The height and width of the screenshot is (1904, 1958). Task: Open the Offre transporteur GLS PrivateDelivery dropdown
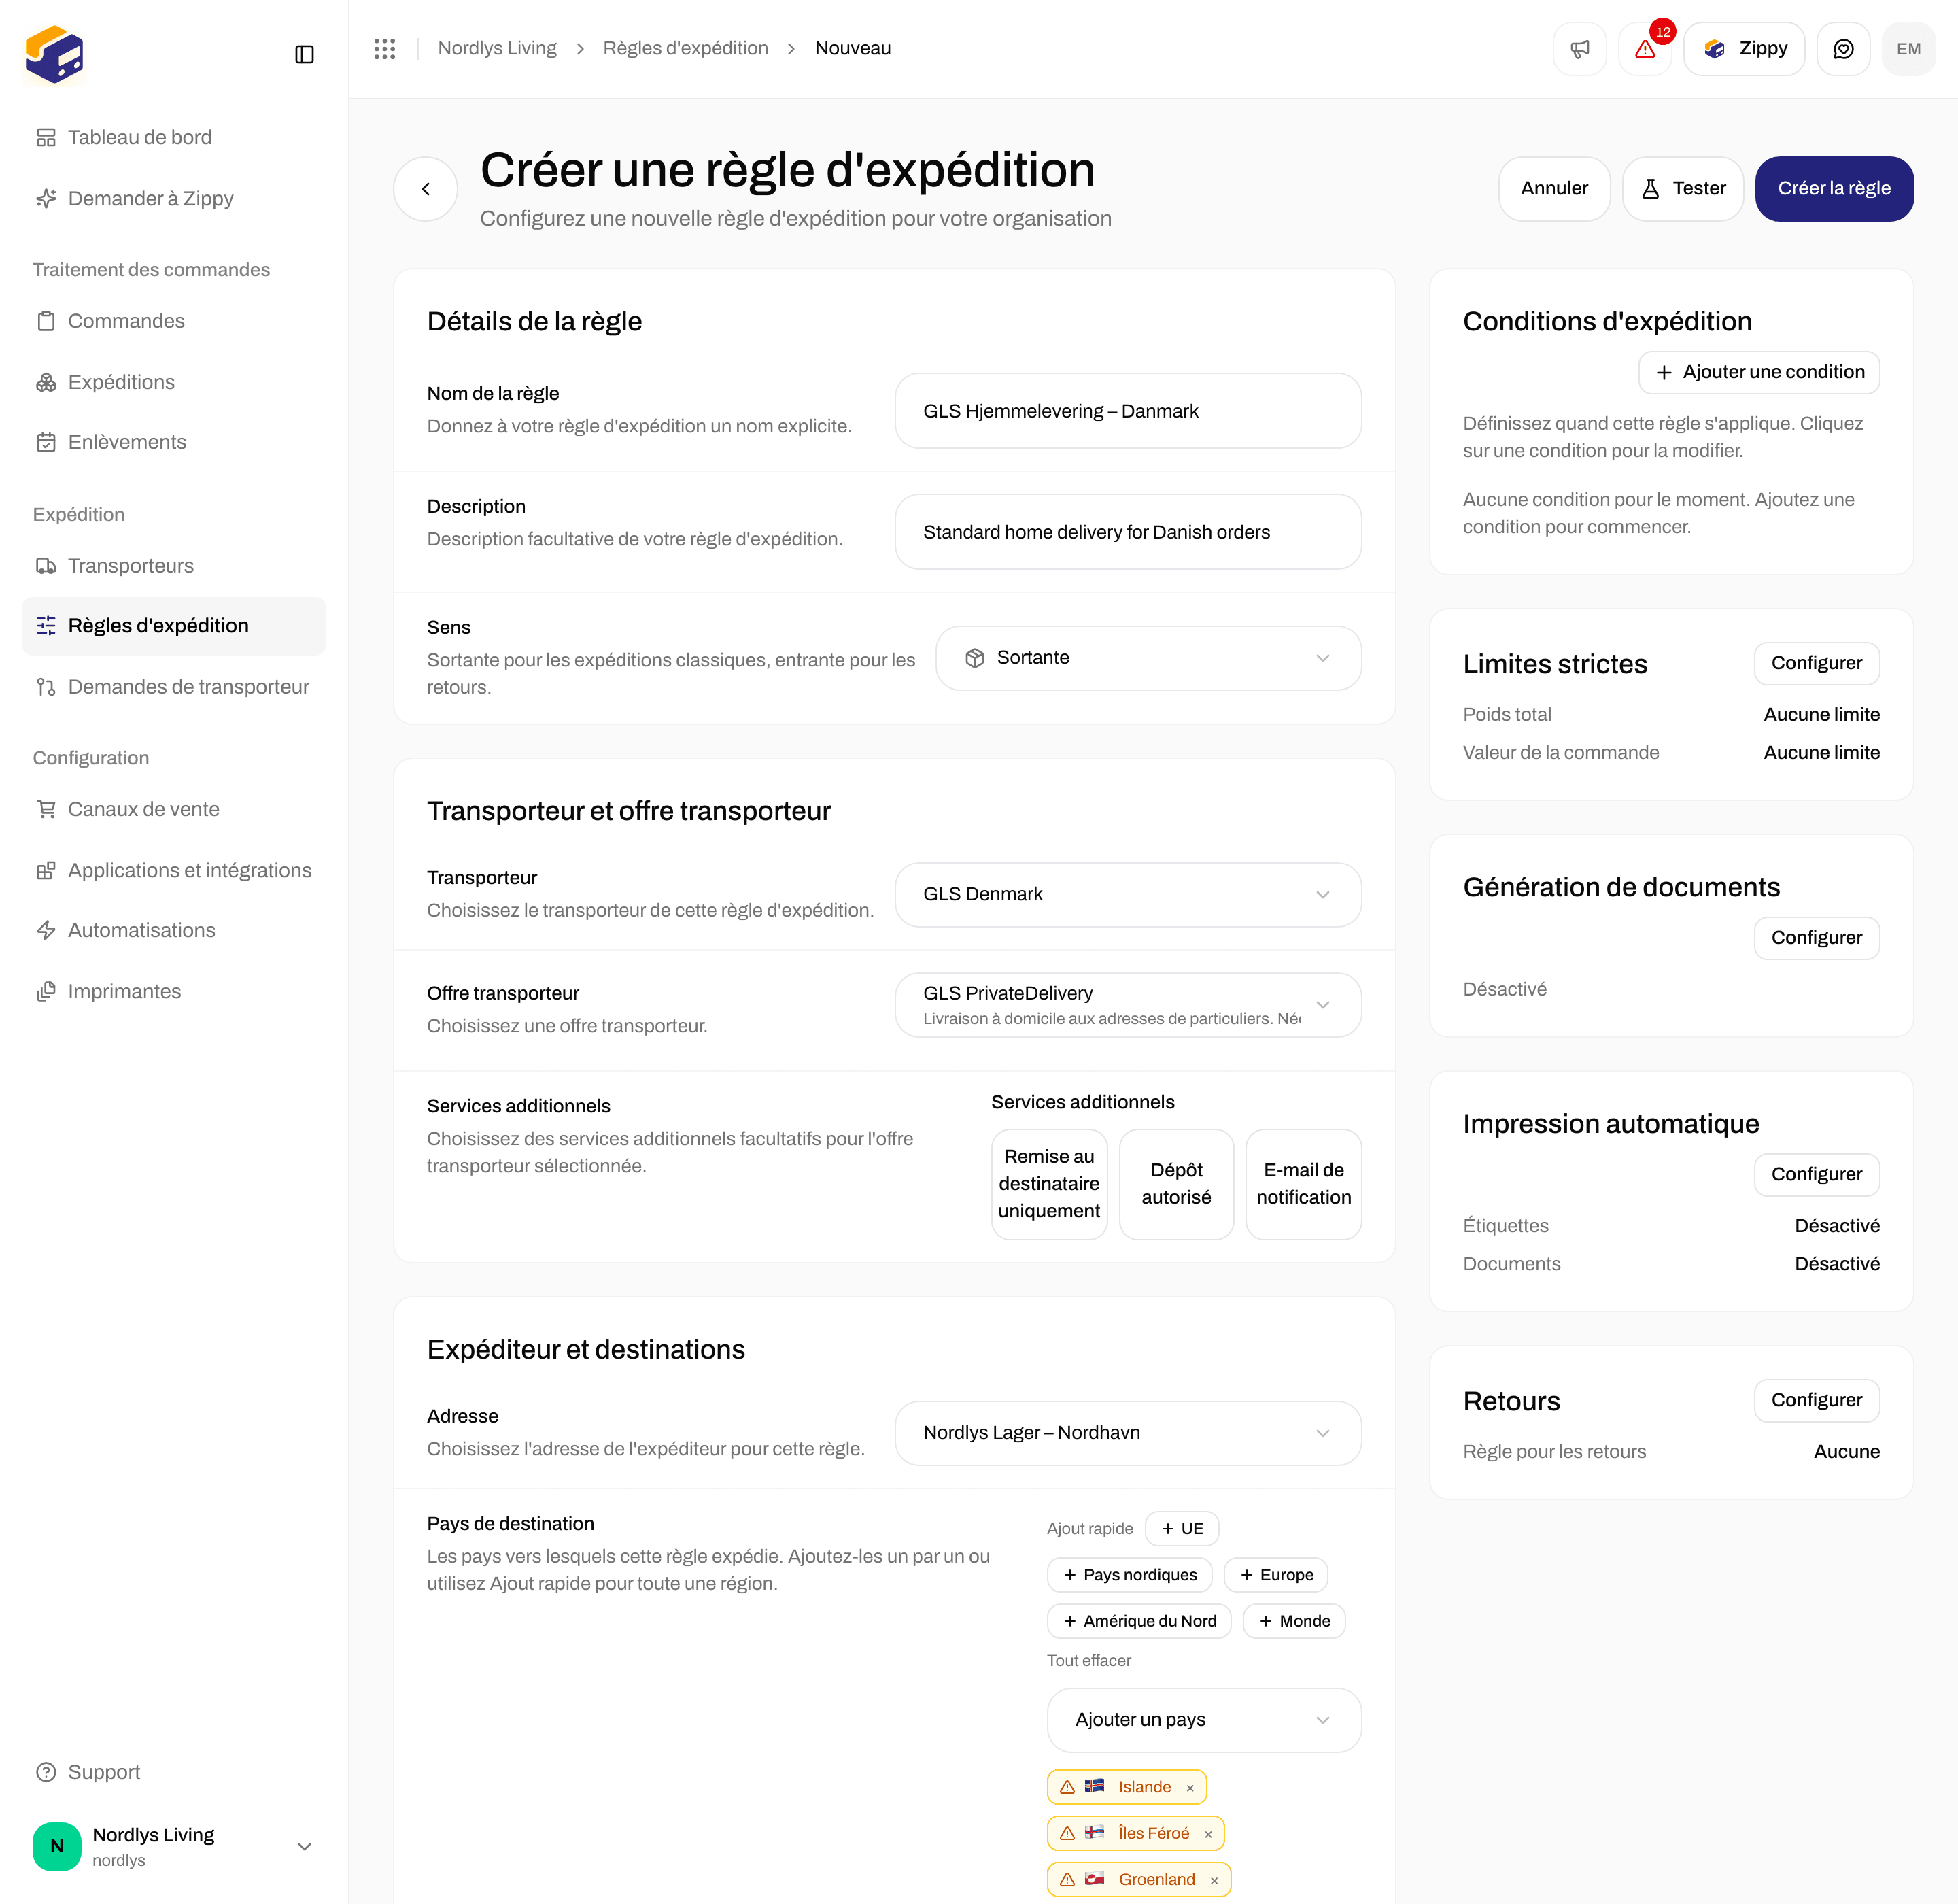pos(1128,1005)
